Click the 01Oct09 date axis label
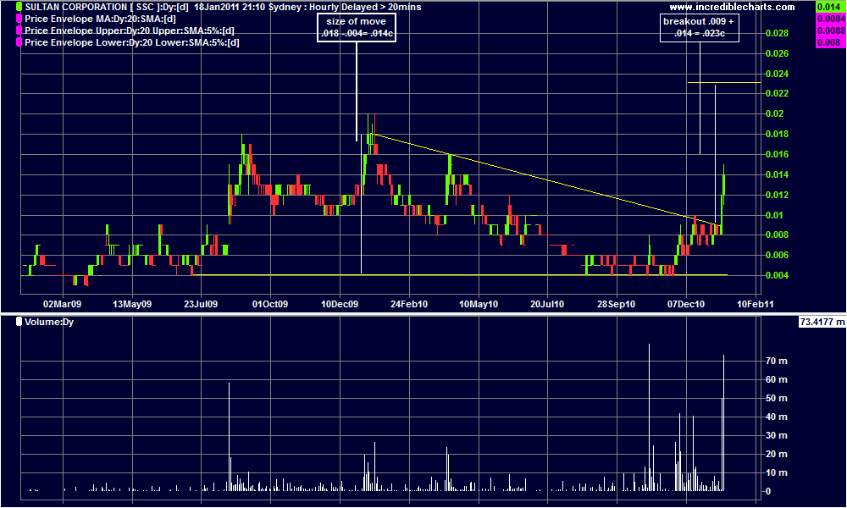The image size is (847, 508). pos(270,304)
